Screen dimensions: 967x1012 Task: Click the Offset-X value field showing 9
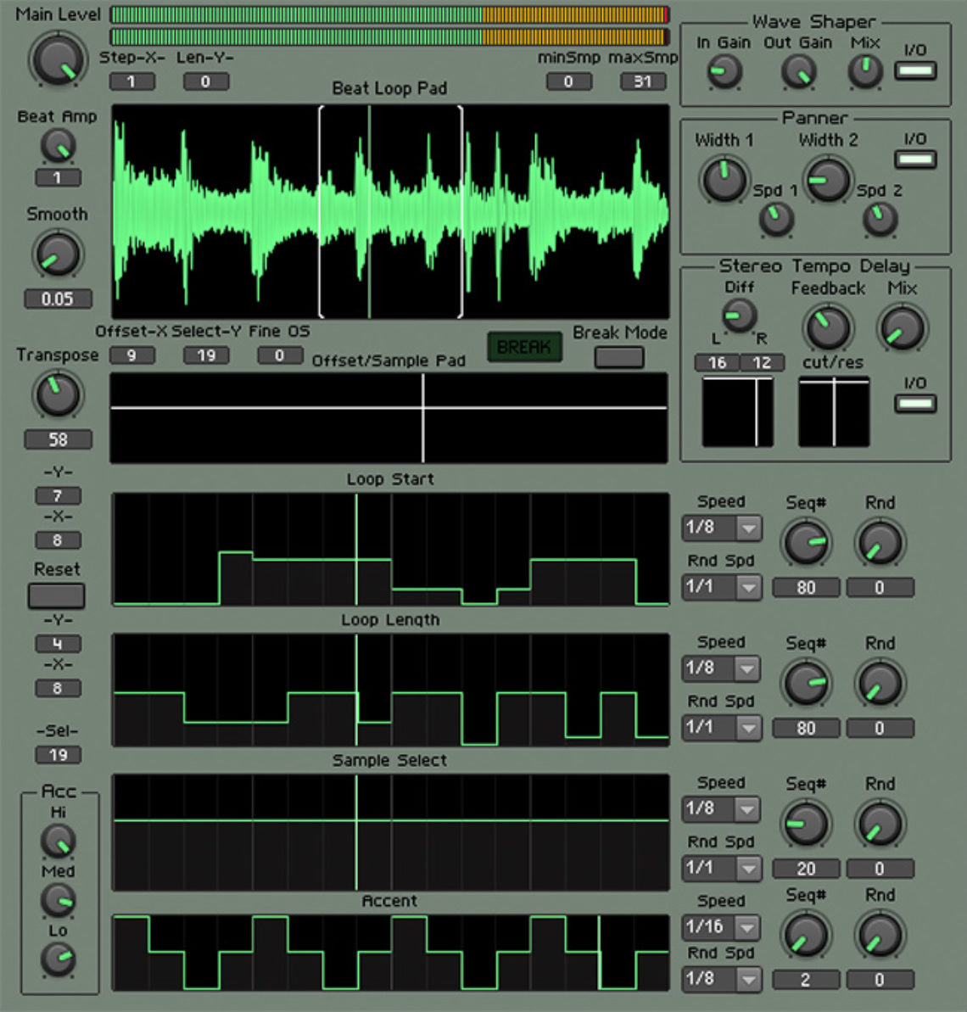[131, 355]
